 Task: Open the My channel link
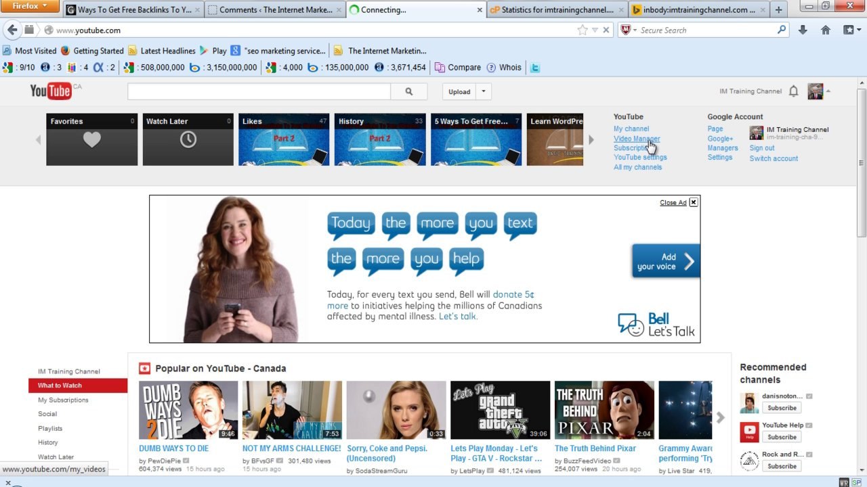pos(631,129)
